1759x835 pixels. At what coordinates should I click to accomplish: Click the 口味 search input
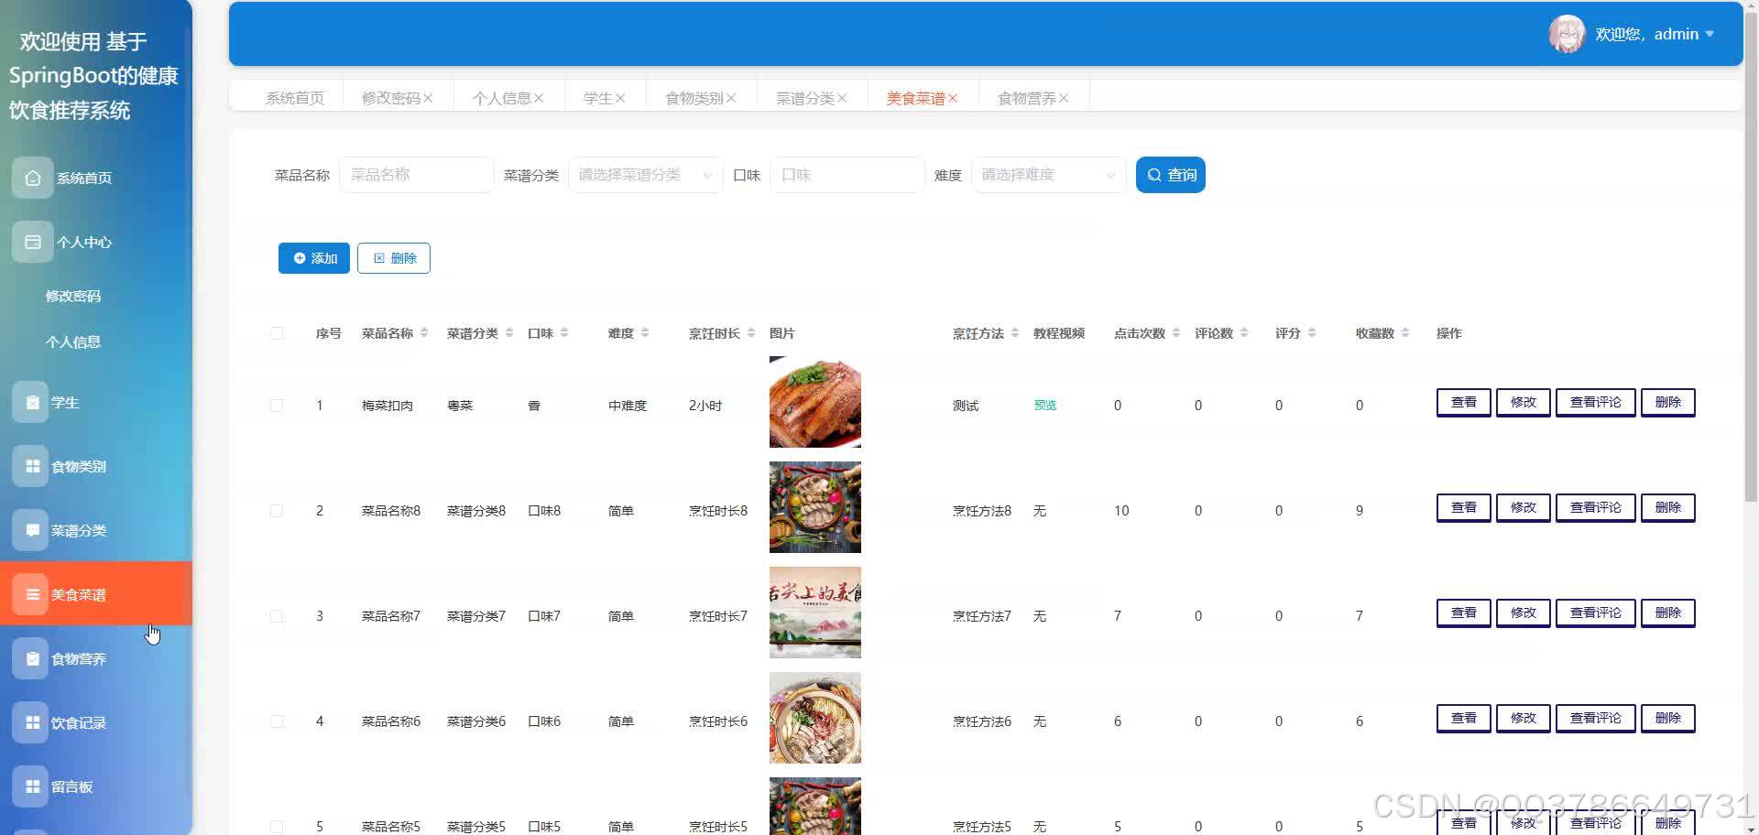pos(847,175)
